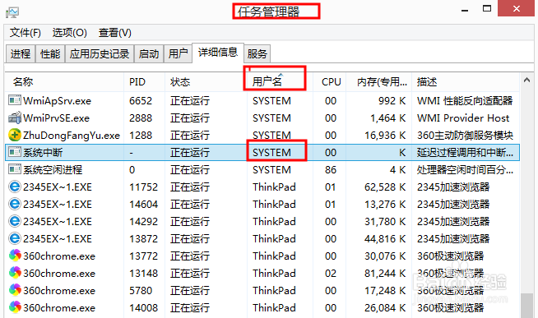
Task: Sort by the 用户名 column header
Action: (280, 82)
